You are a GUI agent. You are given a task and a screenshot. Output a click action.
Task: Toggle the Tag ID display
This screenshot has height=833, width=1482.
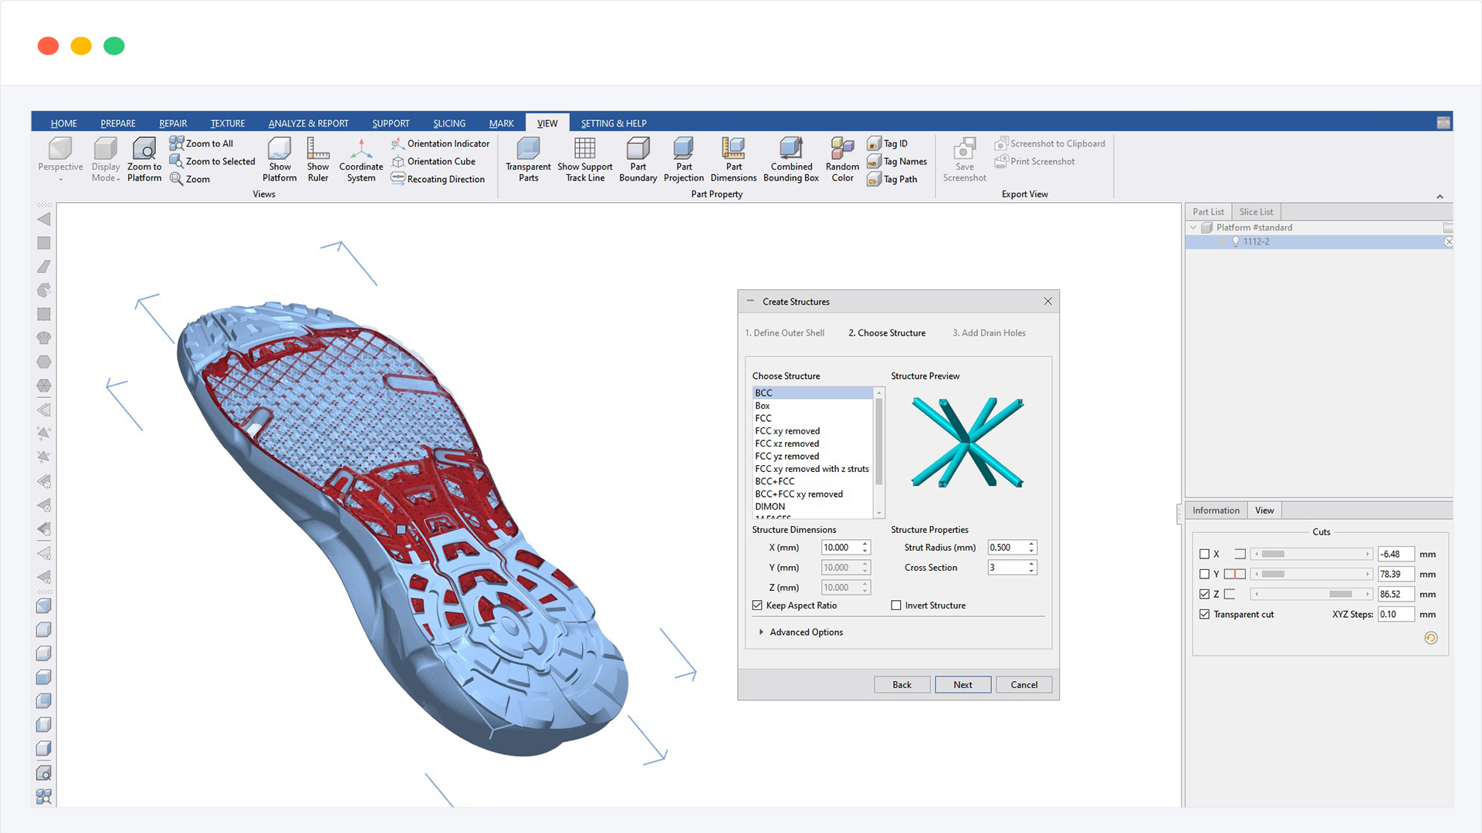coord(888,143)
